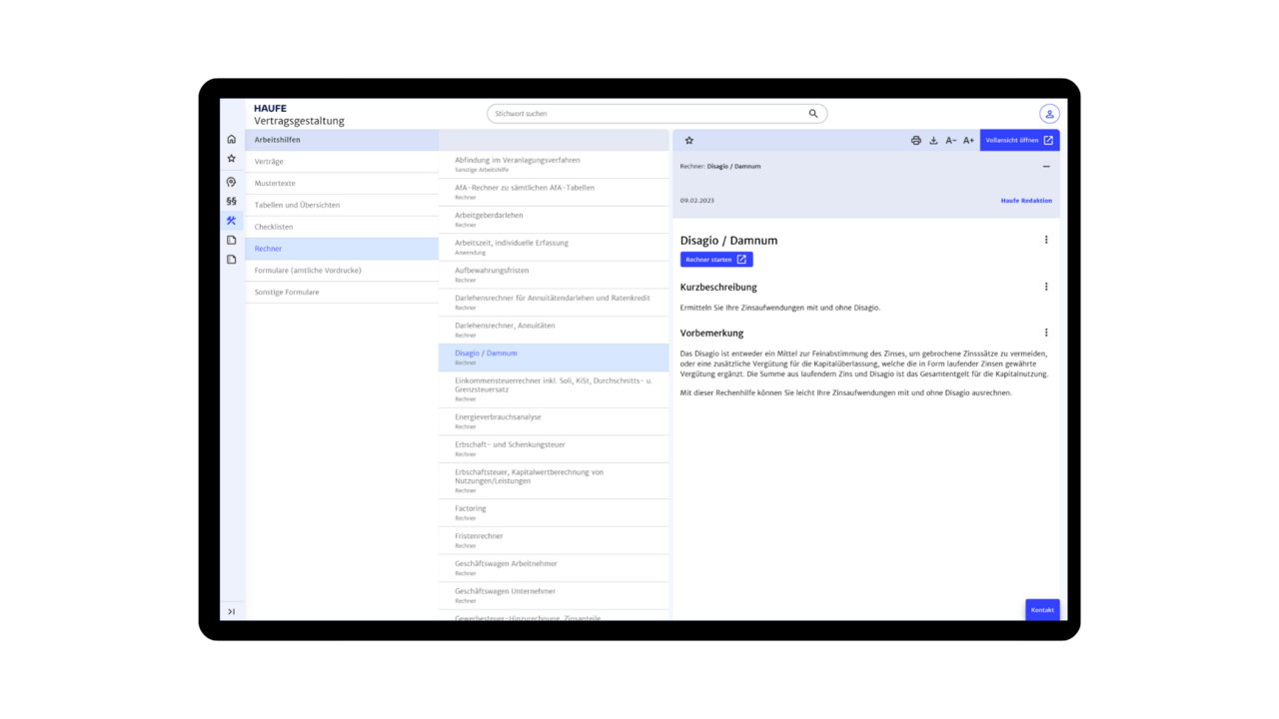Select the Rechner category
This screenshot has width=1279, height=719.
pyautogui.click(x=342, y=249)
